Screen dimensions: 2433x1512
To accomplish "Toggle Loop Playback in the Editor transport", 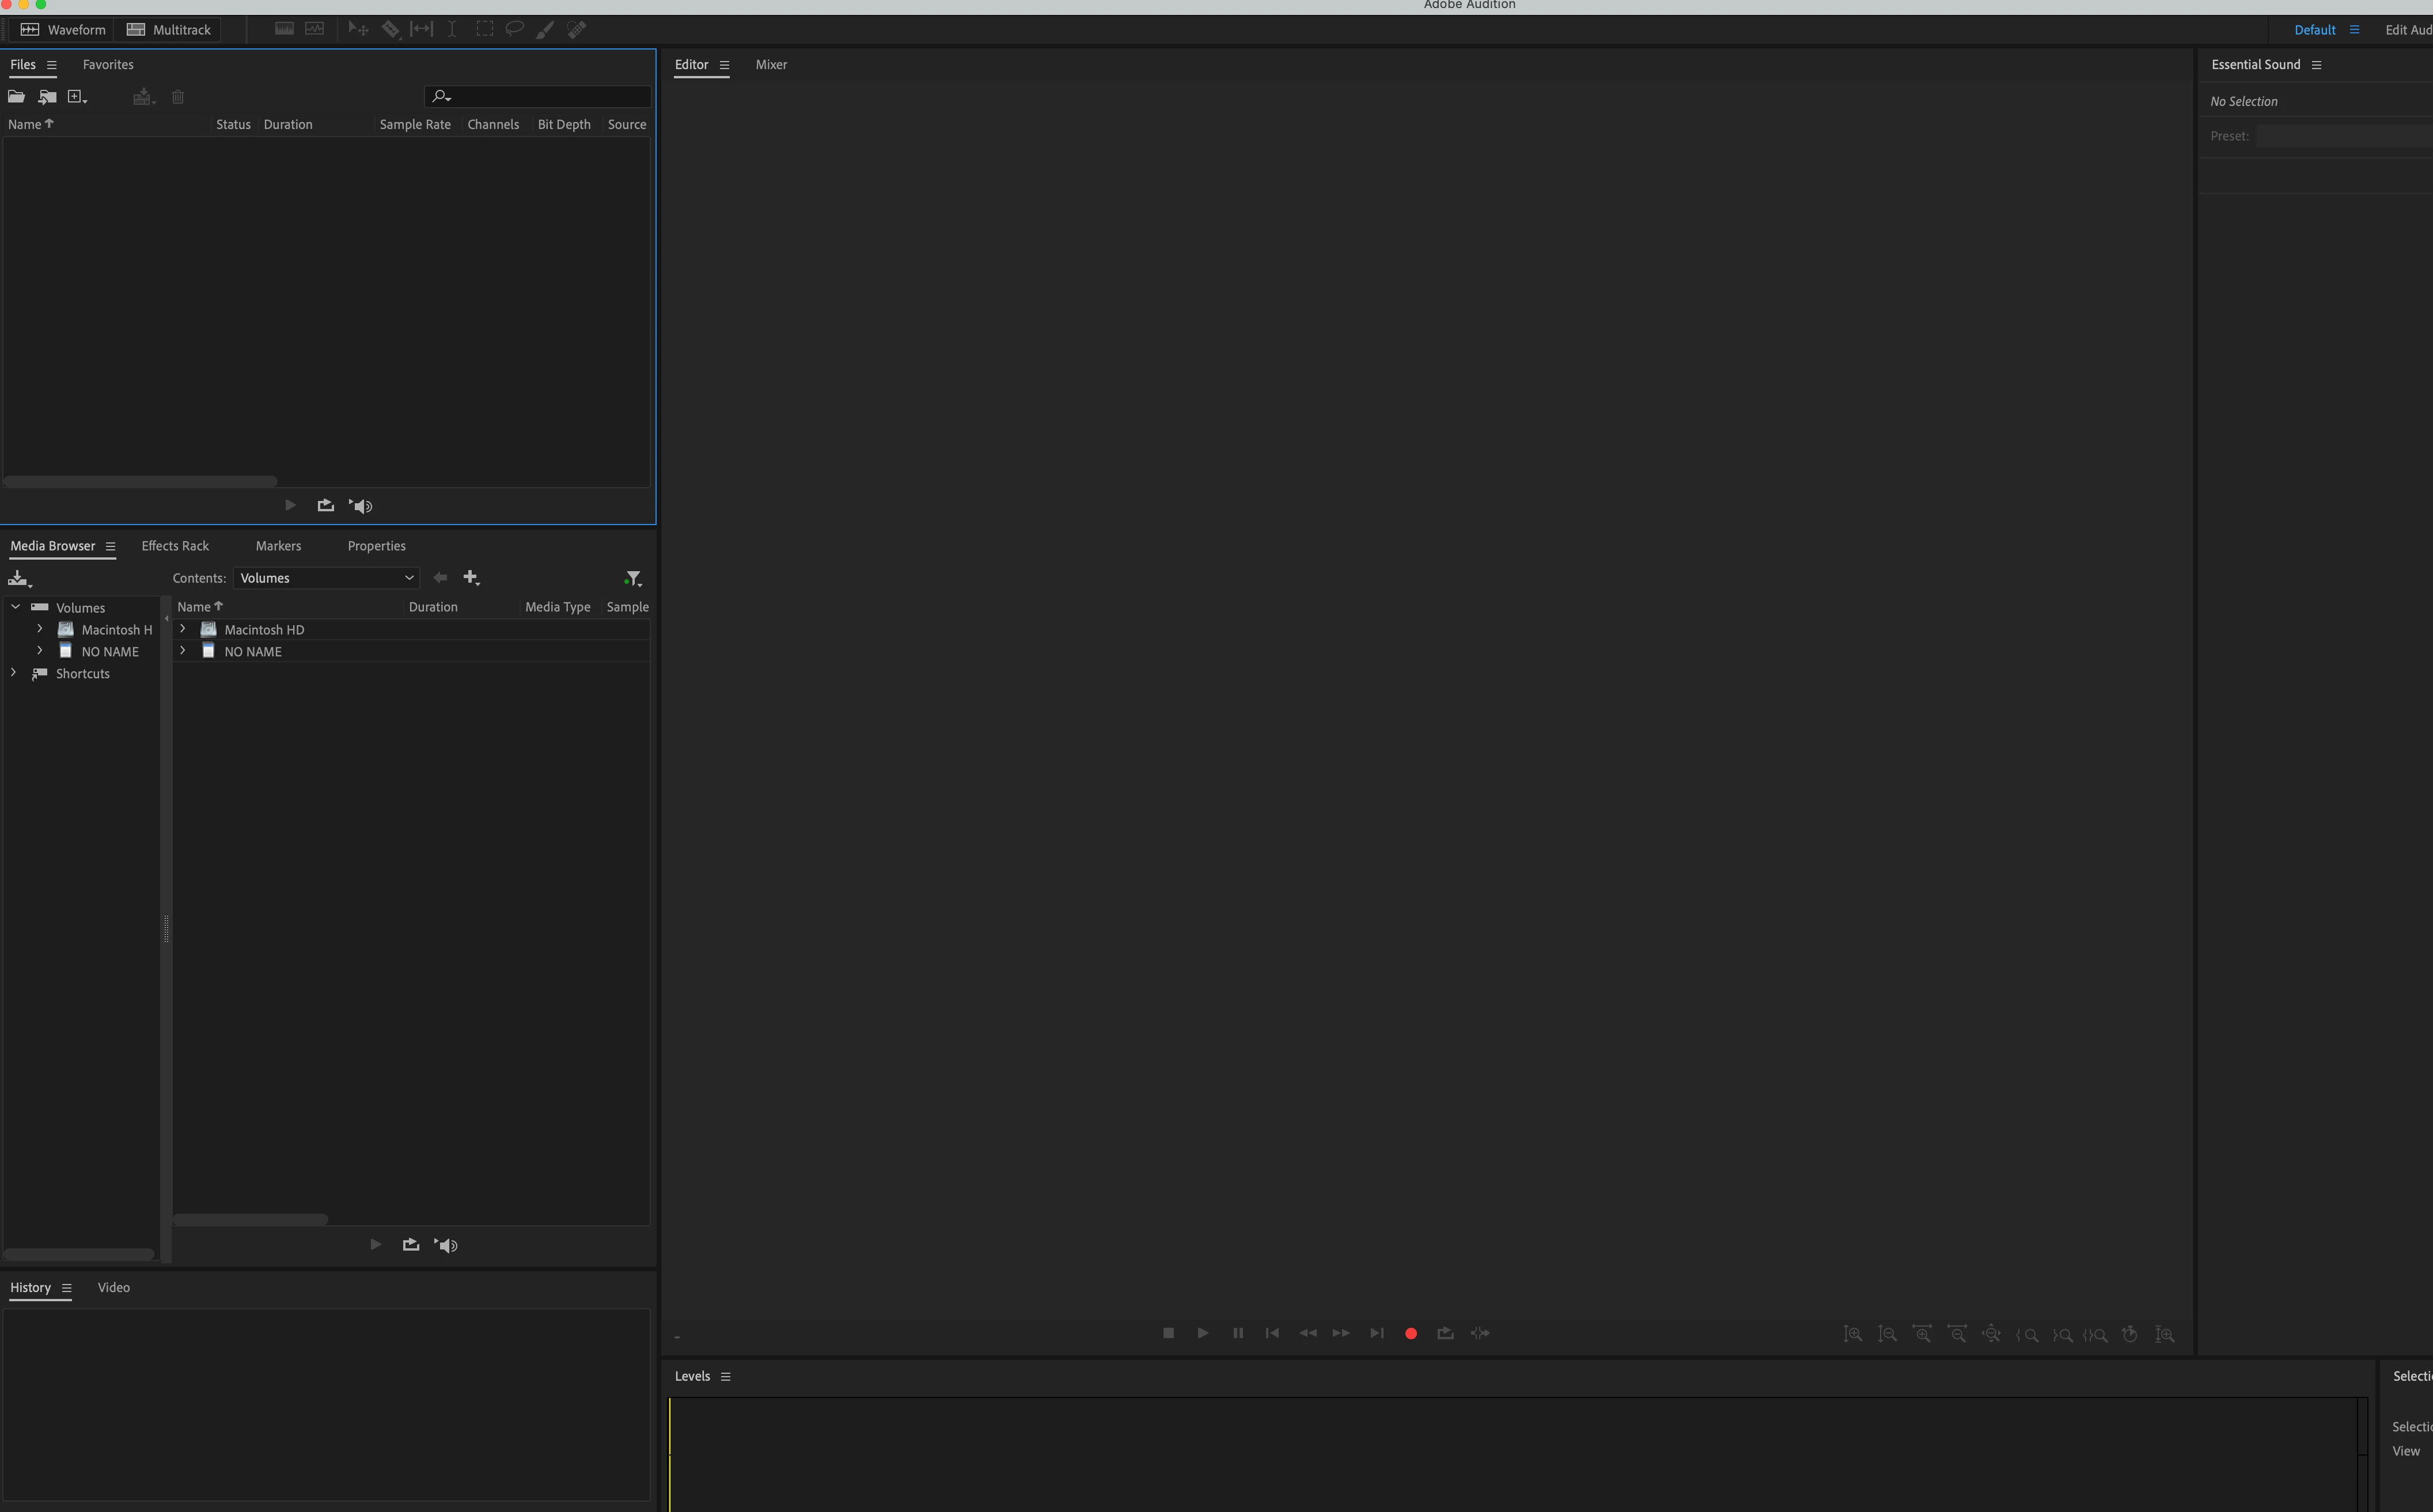I will tap(1446, 1334).
